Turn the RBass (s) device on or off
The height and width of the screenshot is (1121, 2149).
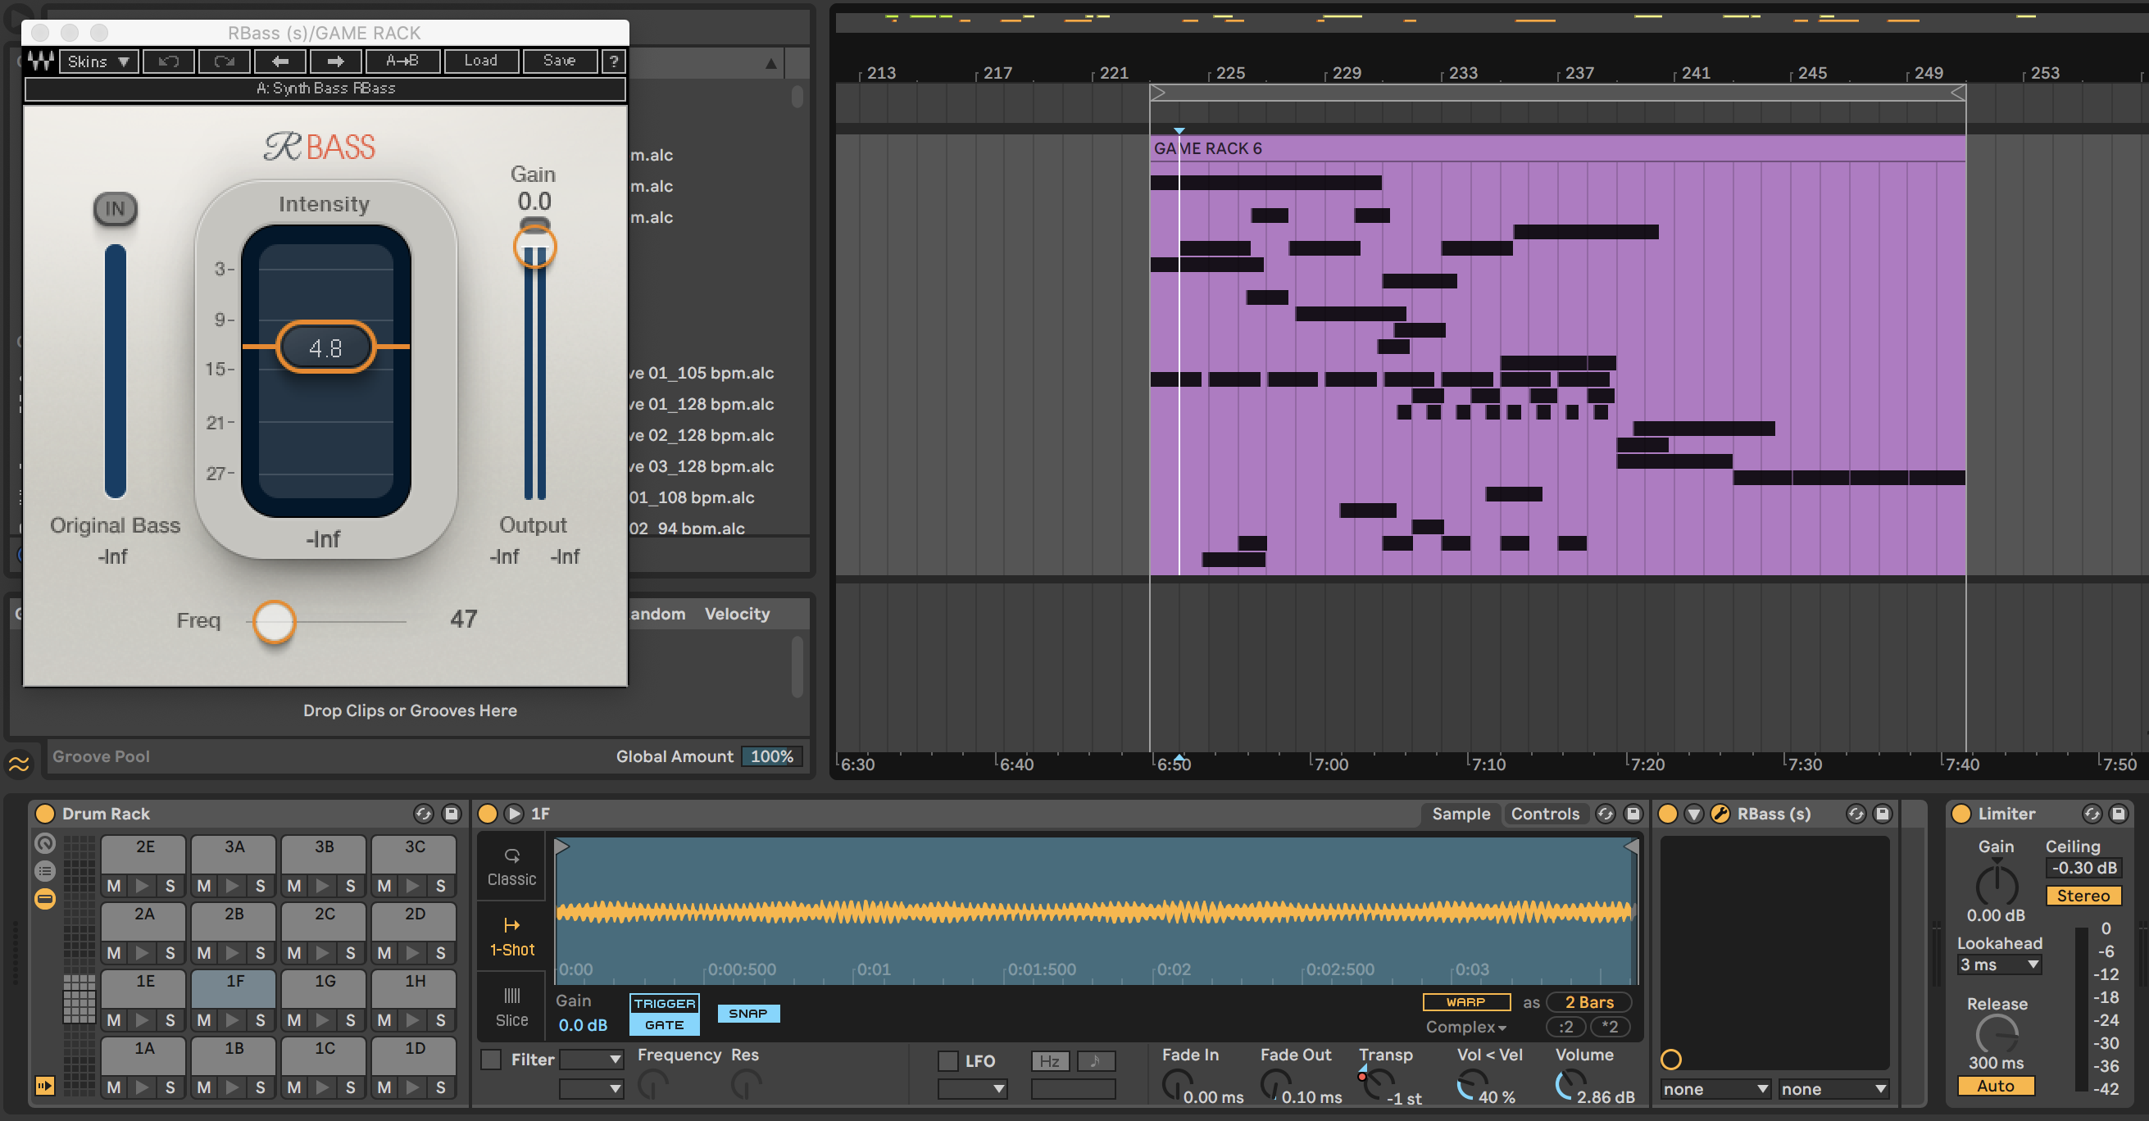[x=1667, y=813]
